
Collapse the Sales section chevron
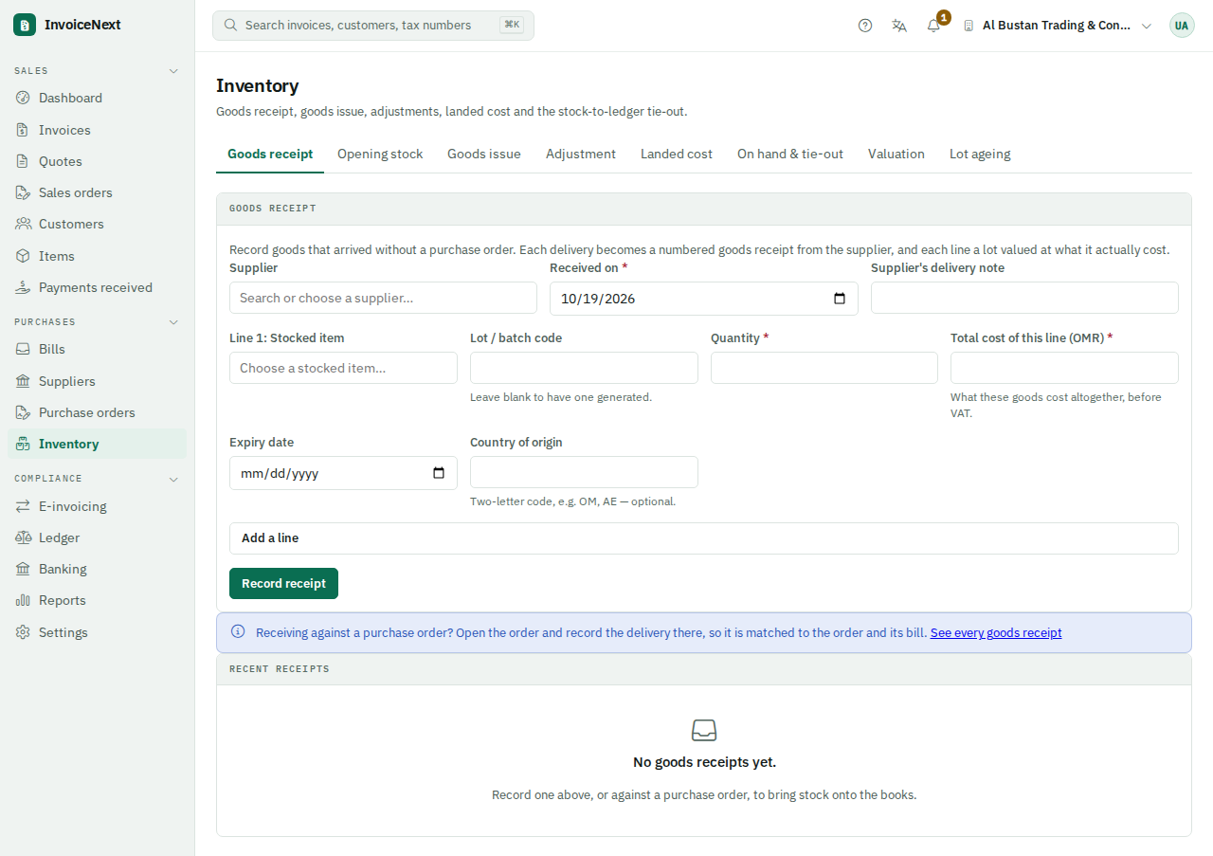(x=173, y=71)
